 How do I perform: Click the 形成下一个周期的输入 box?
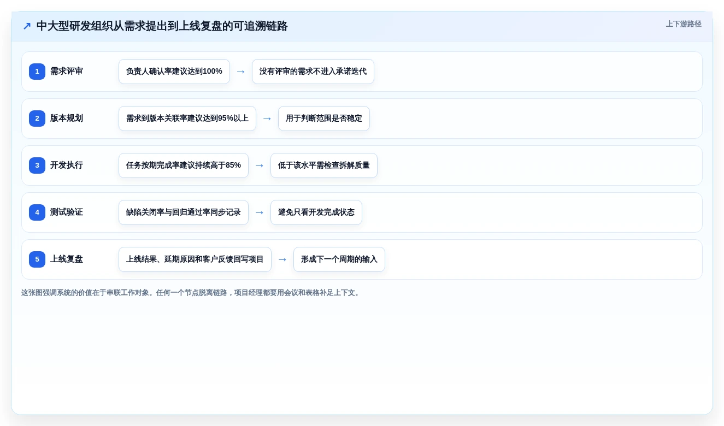point(339,259)
